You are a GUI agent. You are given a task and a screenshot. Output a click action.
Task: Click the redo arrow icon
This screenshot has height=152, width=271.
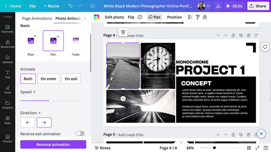(80, 6)
